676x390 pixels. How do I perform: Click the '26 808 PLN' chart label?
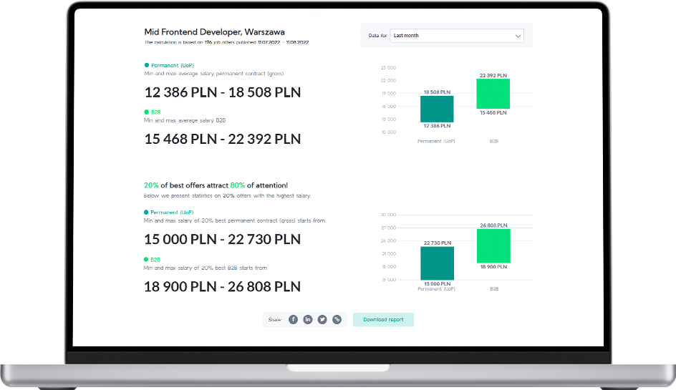493,225
